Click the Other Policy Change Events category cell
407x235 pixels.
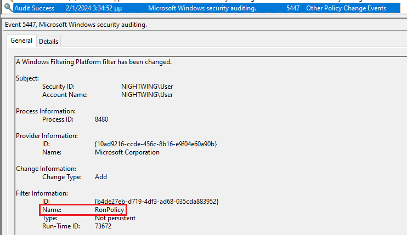pos(346,8)
